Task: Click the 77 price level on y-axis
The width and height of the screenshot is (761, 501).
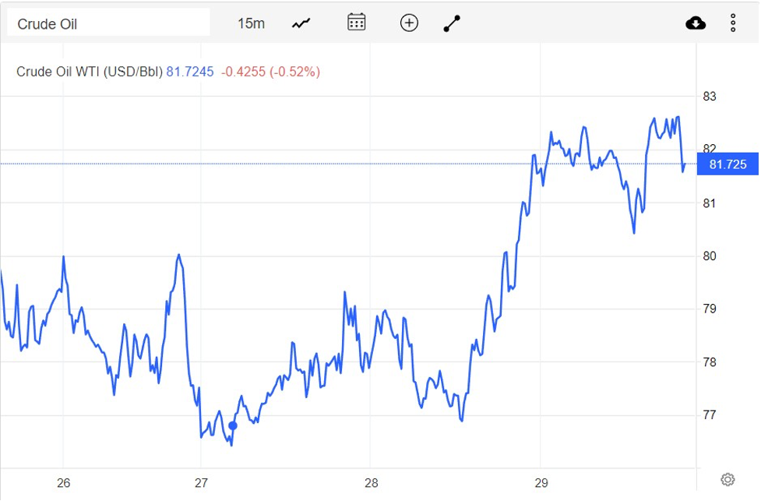Action: 710,415
